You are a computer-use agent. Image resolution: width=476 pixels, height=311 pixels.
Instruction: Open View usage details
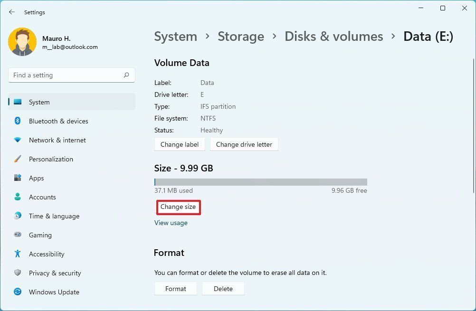pos(171,223)
